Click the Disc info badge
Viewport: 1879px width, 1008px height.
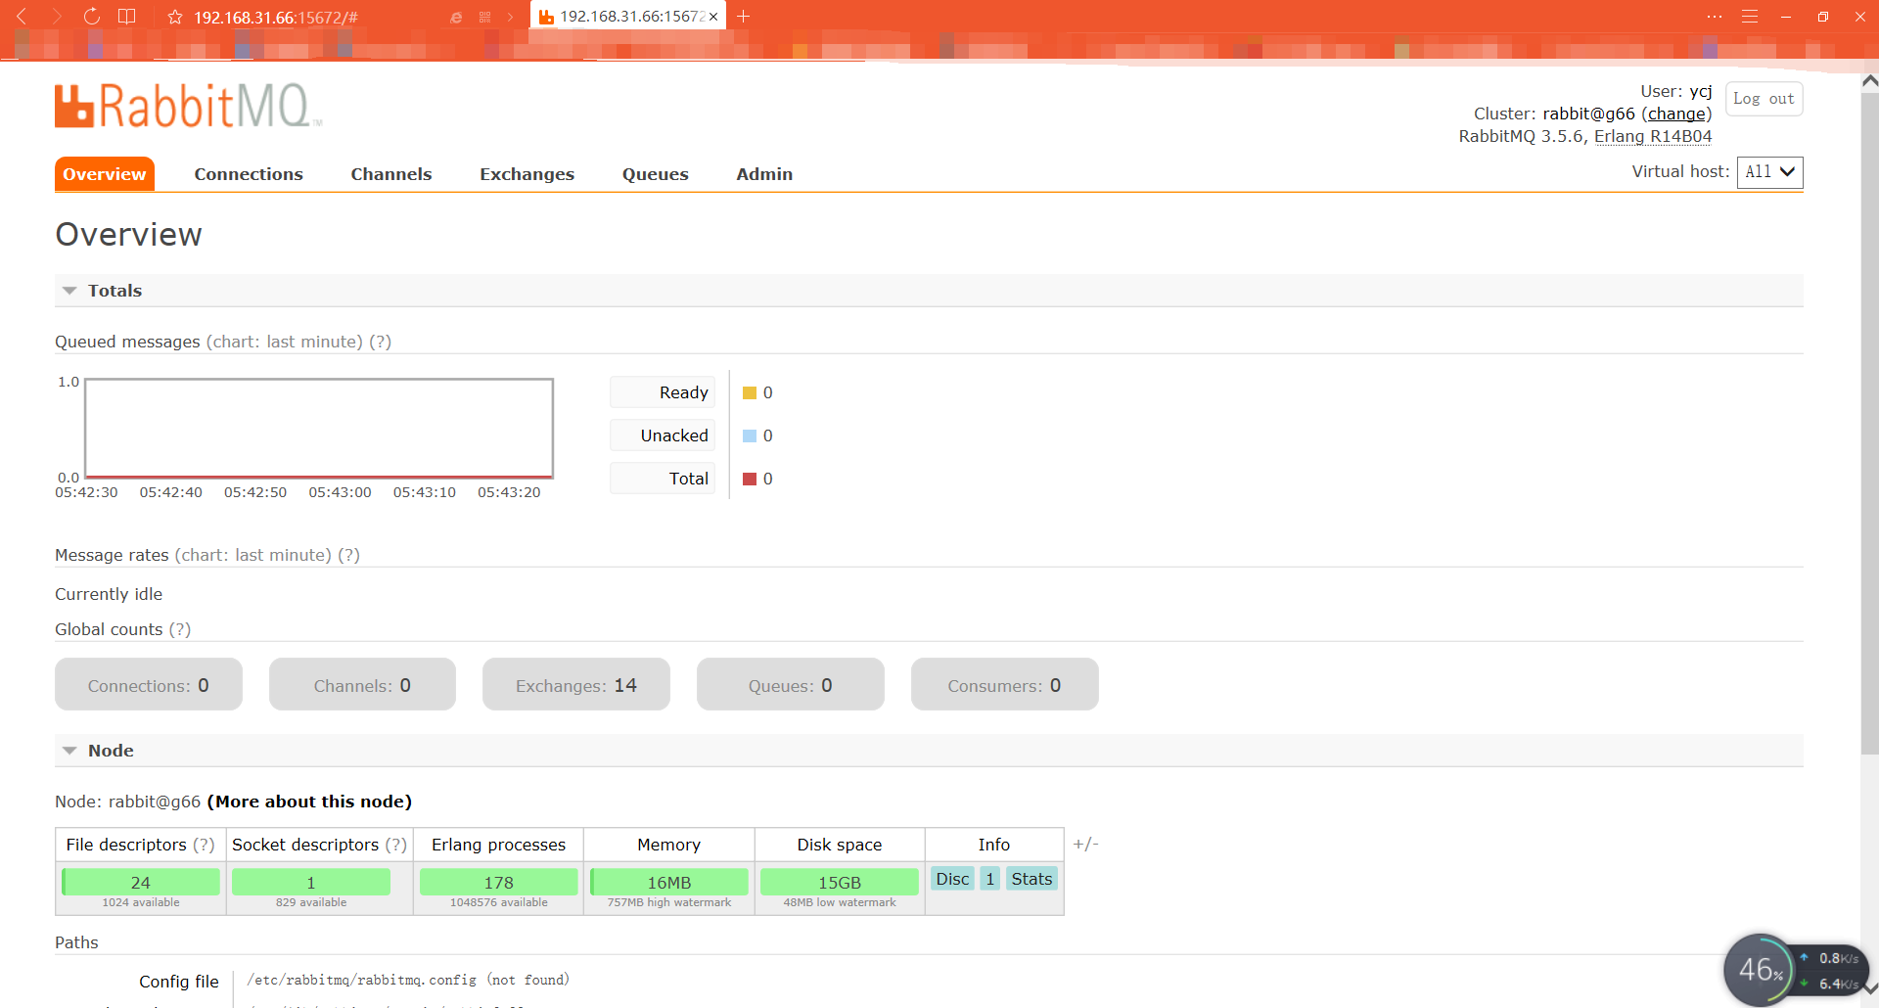point(952,879)
